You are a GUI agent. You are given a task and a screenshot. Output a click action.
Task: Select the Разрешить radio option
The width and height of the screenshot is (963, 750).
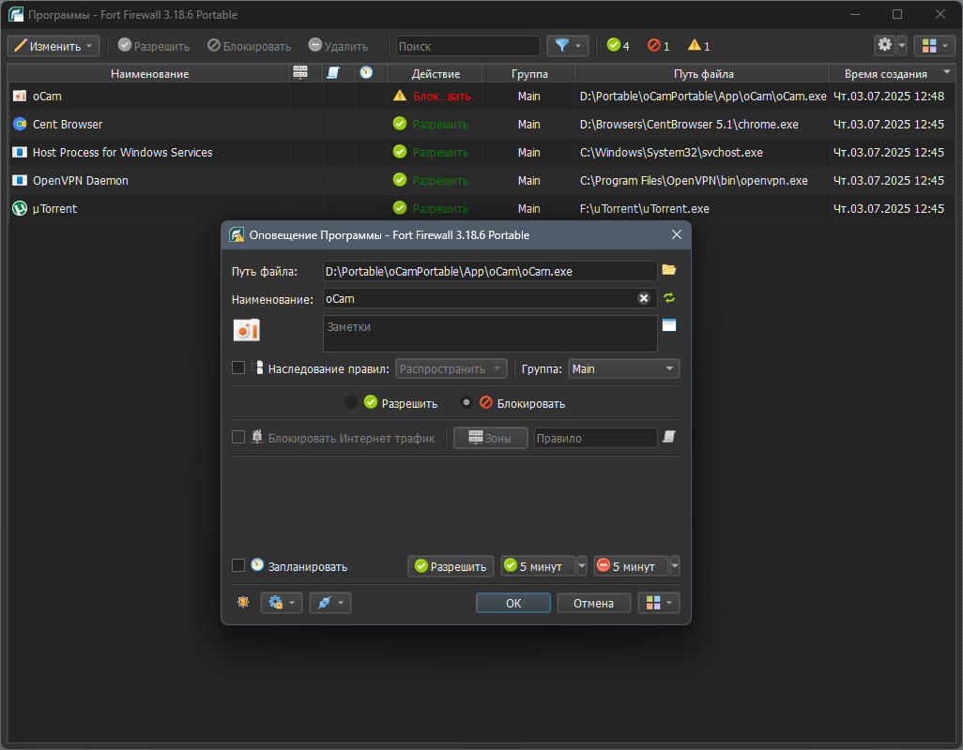[x=351, y=403]
